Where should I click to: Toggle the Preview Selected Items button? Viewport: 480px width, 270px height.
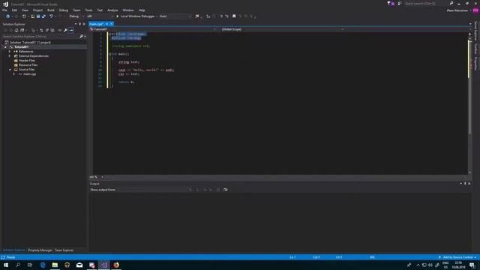pyautogui.click(x=71, y=30)
